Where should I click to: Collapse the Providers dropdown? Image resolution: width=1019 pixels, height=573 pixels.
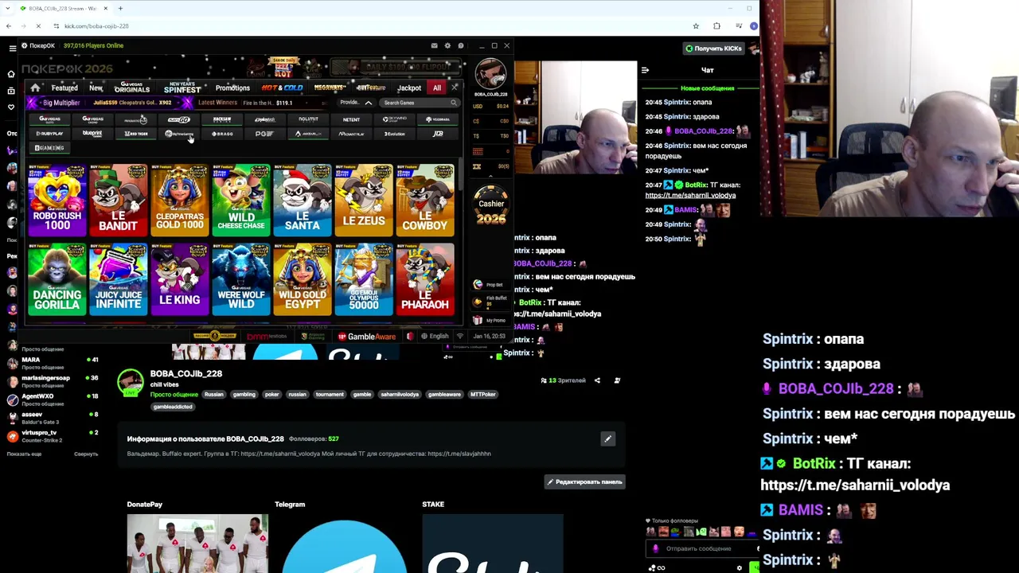pos(356,103)
